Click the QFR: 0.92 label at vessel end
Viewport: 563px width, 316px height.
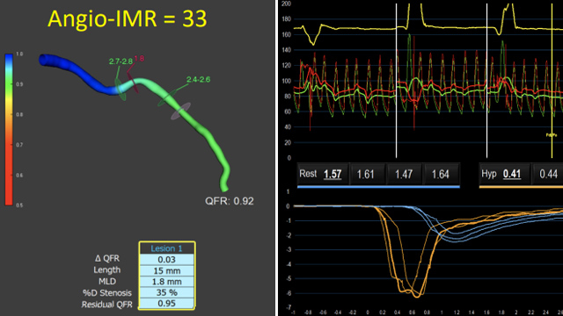(230, 201)
